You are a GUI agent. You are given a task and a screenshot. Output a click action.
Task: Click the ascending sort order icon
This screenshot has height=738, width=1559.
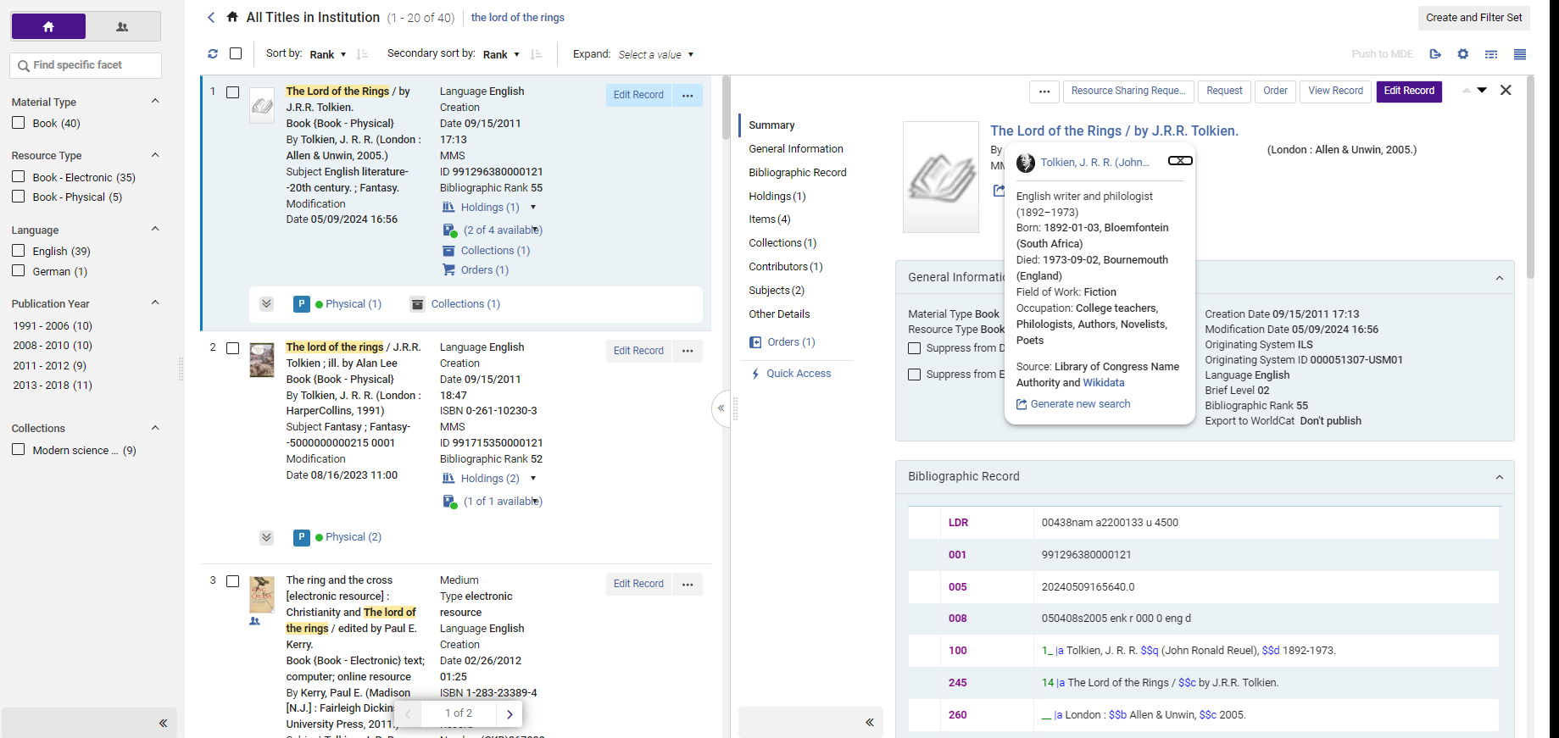(363, 54)
